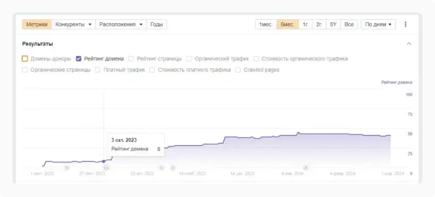Click the 25 y-axis label
Screen dimensions: 435x197
coord(410,153)
